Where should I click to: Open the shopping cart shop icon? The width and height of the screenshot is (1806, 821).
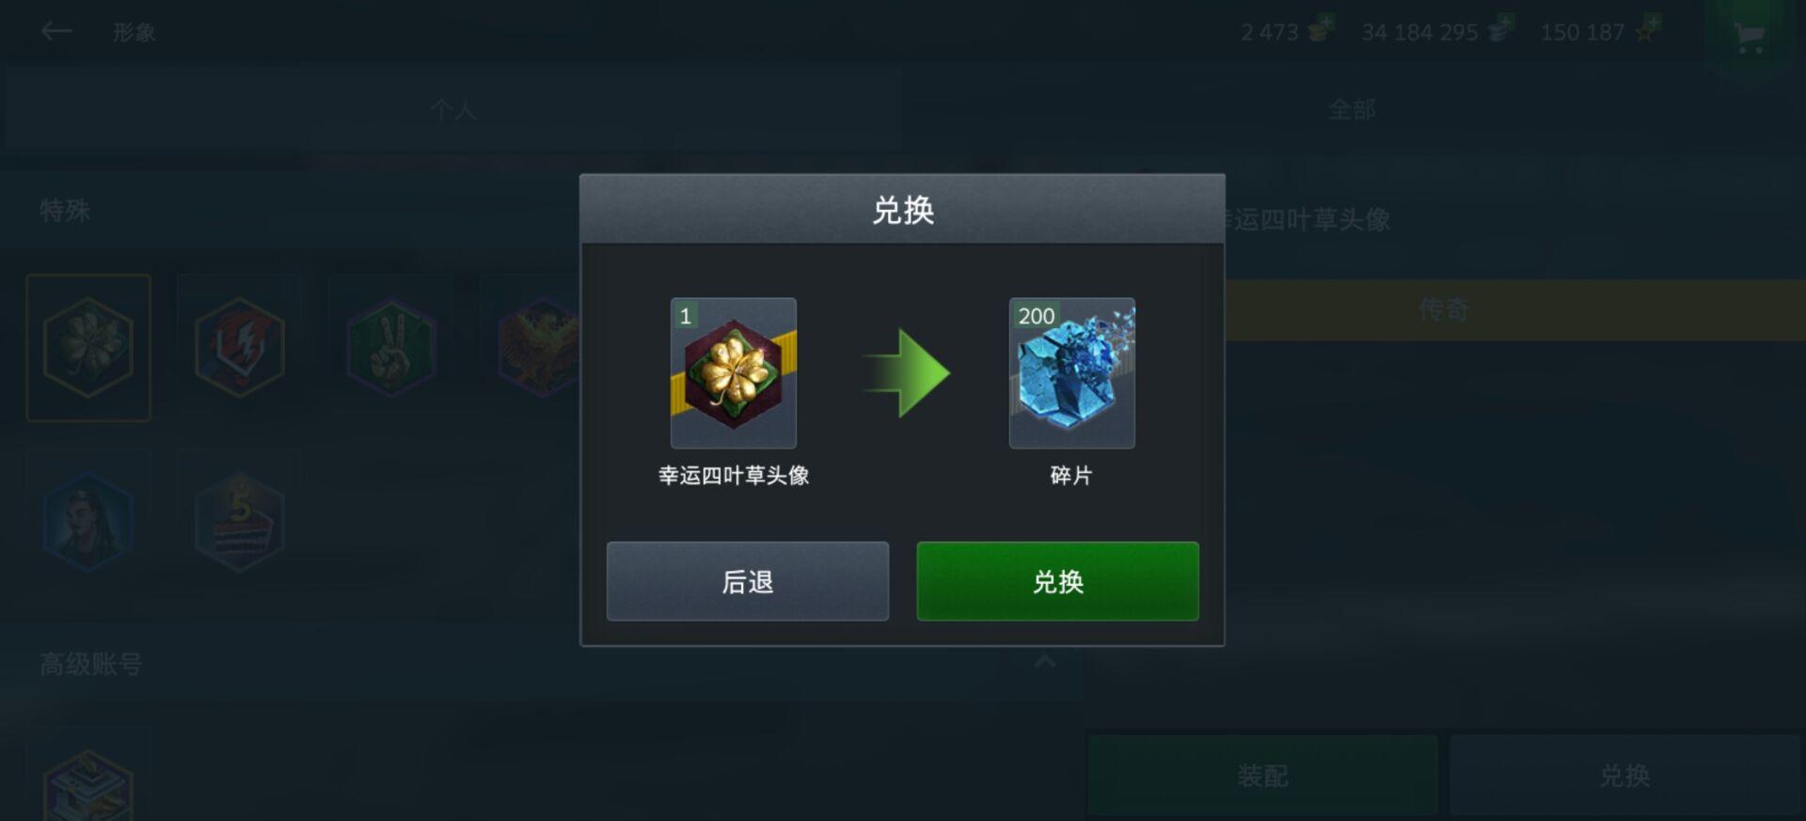[x=1750, y=38]
